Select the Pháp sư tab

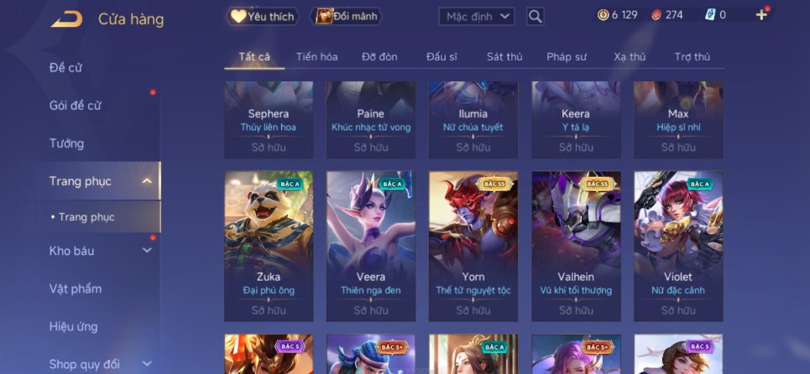click(x=567, y=57)
